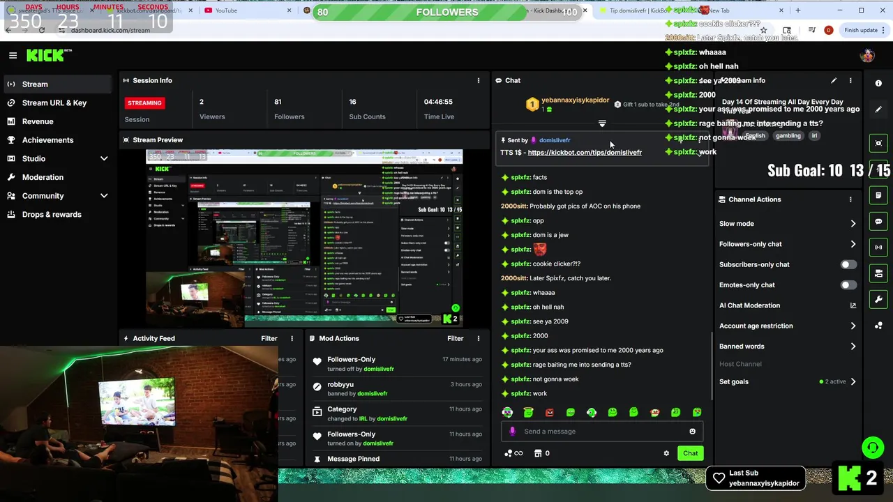This screenshot has height=502, width=893.
Task: Open Stream URL & Key page
Action: tap(56, 102)
